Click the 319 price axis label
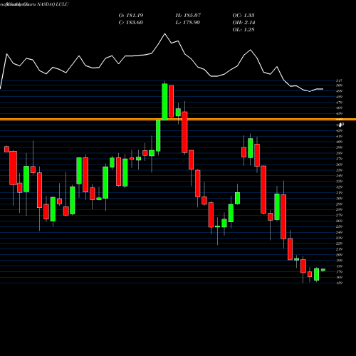The height and width of the screenshot is (356, 356). (339, 193)
